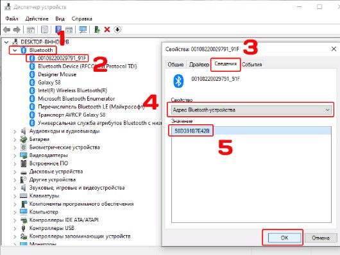Collapse the Bluetooth tree category
This screenshot has height=255, width=340.
click(15, 50)
